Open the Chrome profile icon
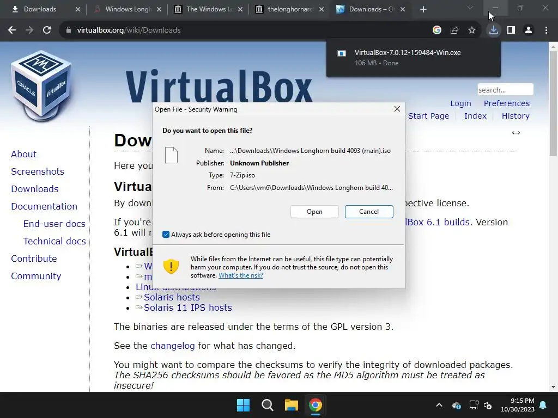This screenshot has width=558, height=418. click(x=529, y=30)
